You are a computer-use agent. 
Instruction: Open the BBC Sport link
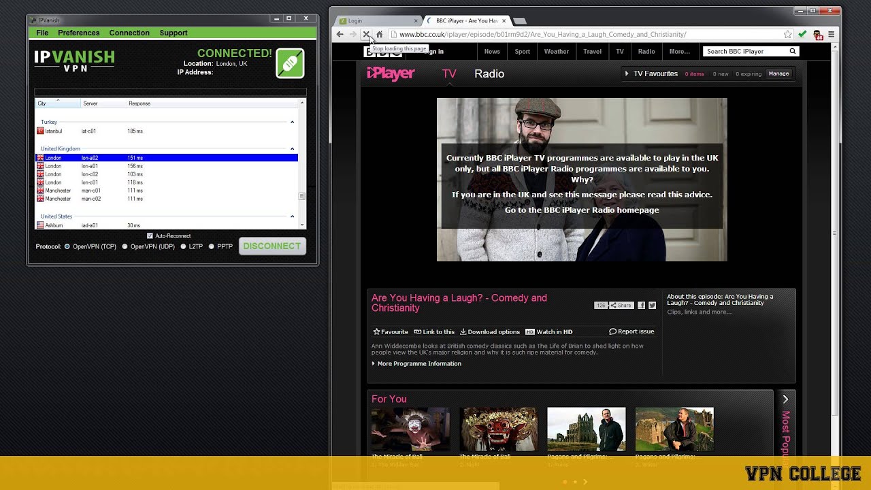pos(522,51)
